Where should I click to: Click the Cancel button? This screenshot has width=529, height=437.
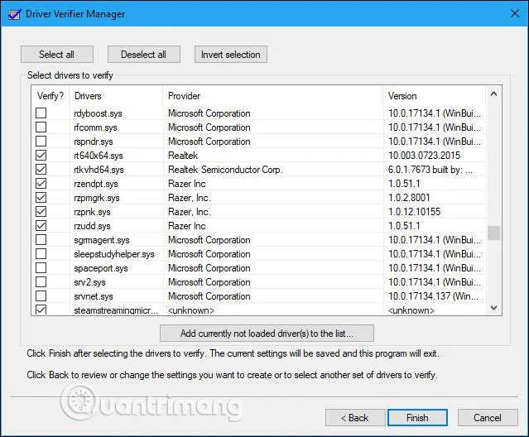[x=488, y=418]
